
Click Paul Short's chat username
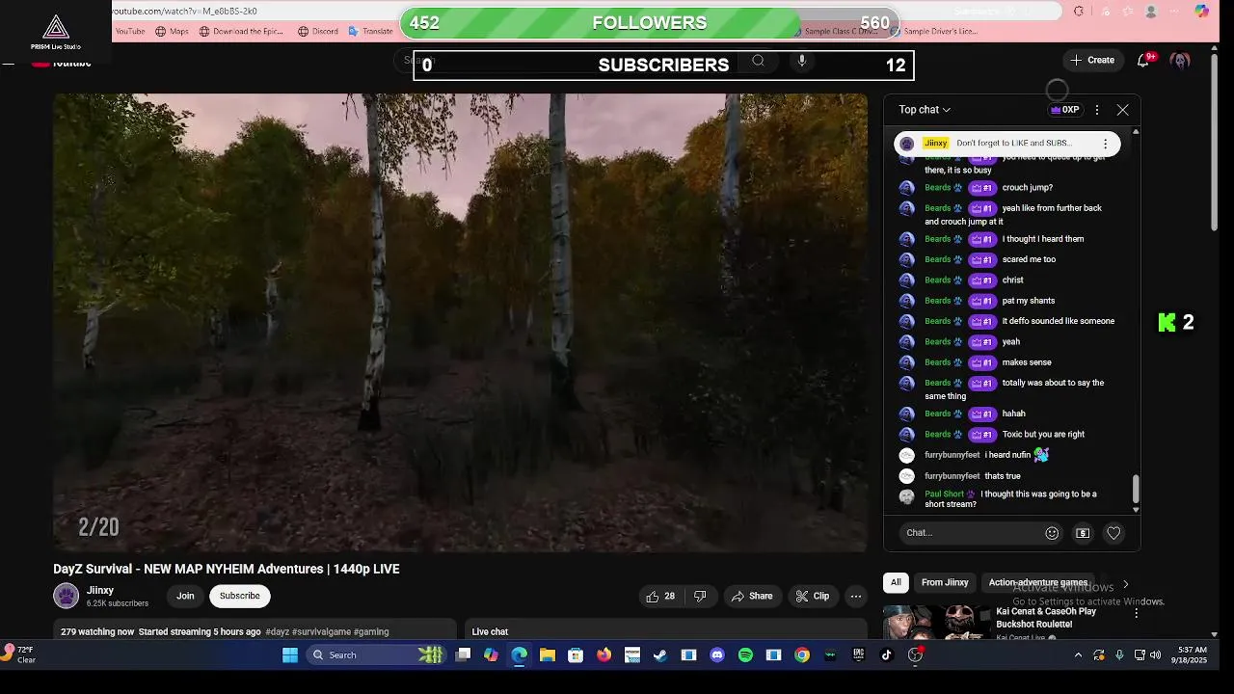pyautogui.click(x=944, y=494)
